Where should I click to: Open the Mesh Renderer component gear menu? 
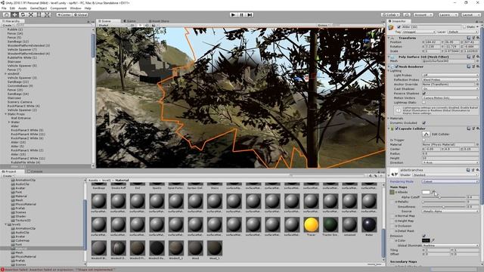[x=477, y=66]
